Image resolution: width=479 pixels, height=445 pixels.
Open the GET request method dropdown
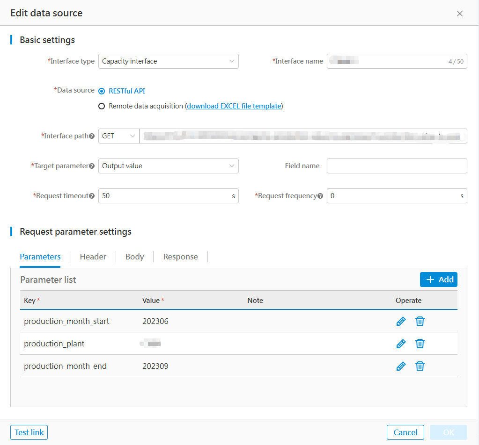118,136
